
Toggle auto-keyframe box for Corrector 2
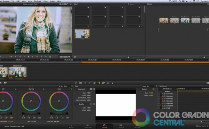(x=165, y=96)
